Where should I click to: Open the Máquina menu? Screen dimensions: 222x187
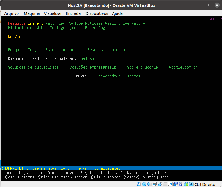click(32, 13)
